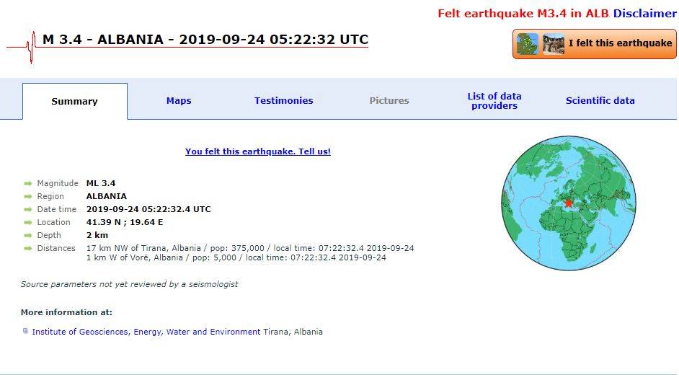Open the Pictures tab
This screenshot has height=375, width=679.
coord(389,101)
